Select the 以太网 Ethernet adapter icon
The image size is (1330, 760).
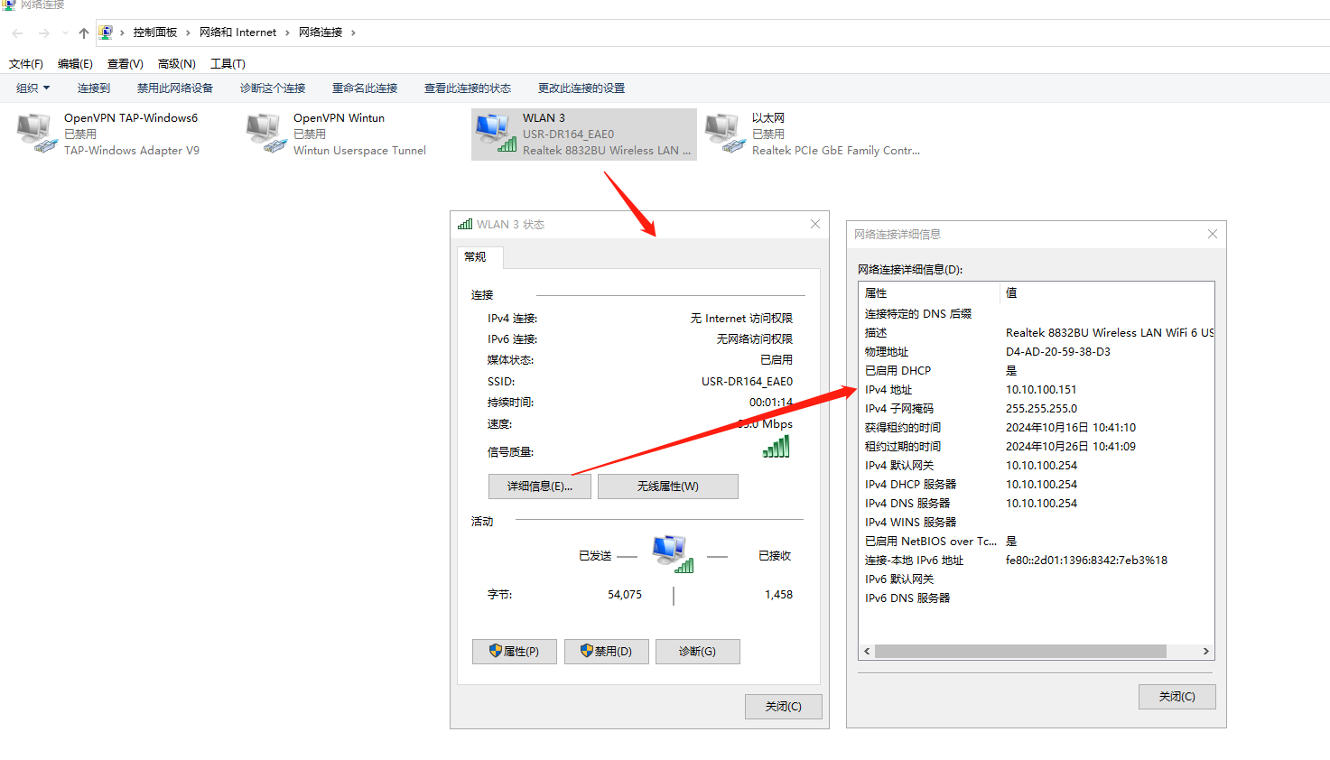pyautogui.click(x=725, y=134)
